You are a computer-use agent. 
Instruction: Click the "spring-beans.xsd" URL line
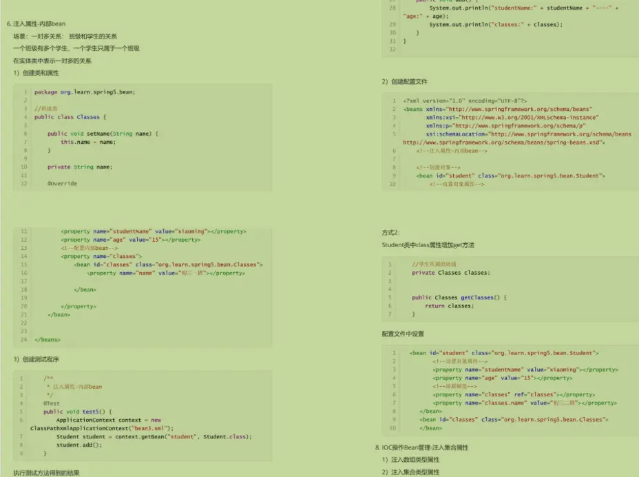click(x=504, y=142)
